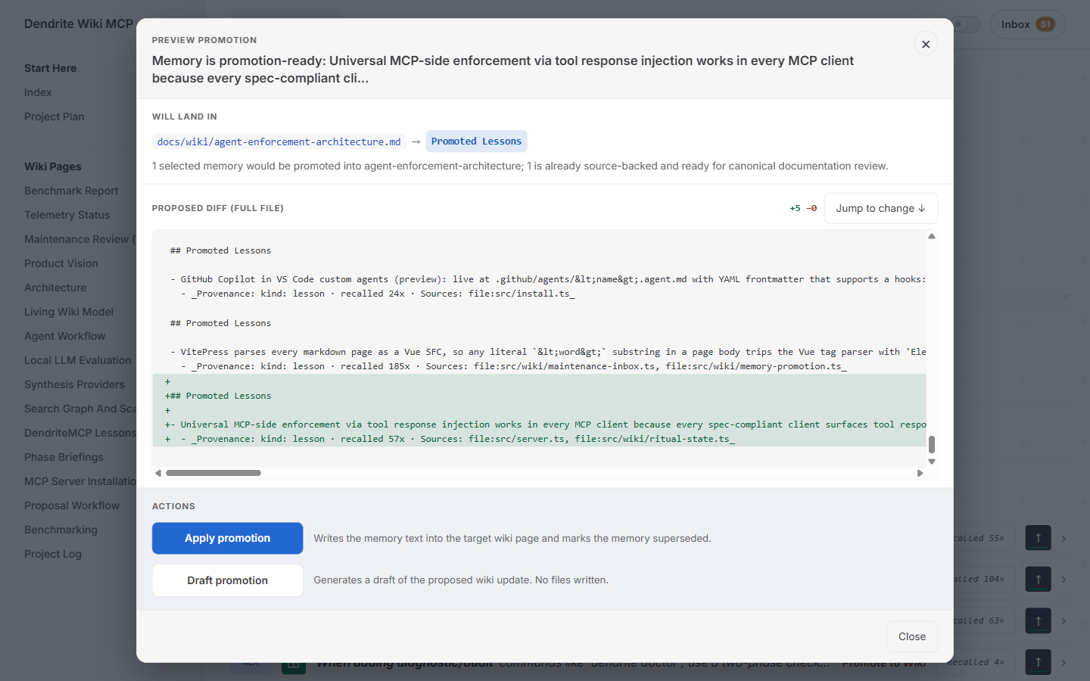Click the Close button at dialog bottom

912,636
